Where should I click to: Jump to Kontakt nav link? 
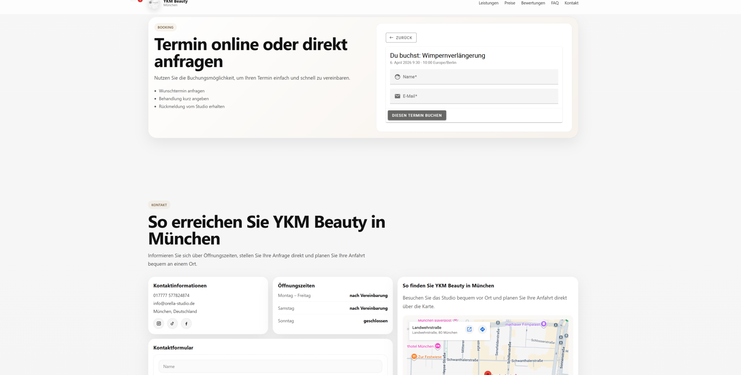pyautogui.click(x=571, y=3)
